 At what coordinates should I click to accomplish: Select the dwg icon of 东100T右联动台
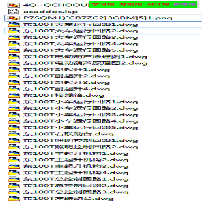[x=14, y=134]
